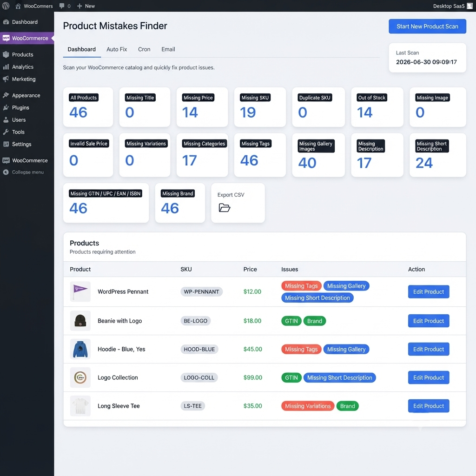Show the Out of Stock card
476x476 pixels.
(x=377, y=107)
